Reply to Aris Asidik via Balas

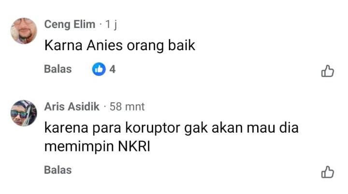tap(58, 170)
